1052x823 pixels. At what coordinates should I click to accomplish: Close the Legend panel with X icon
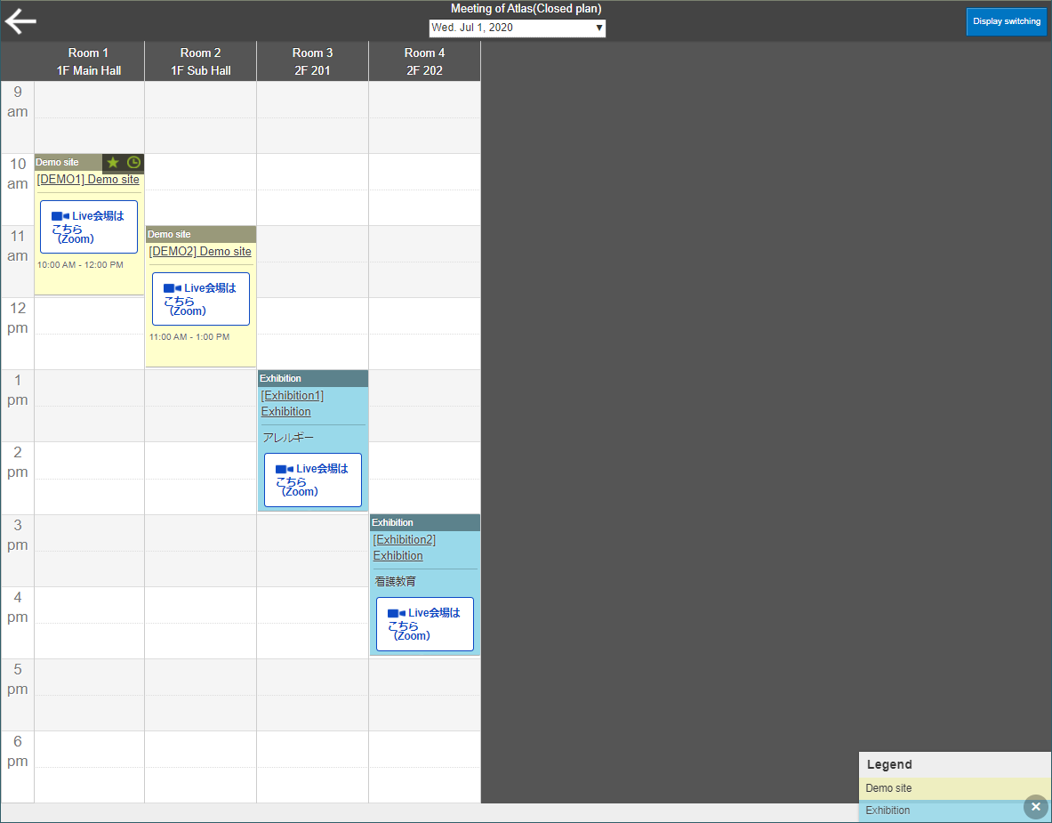point(1035,806)
